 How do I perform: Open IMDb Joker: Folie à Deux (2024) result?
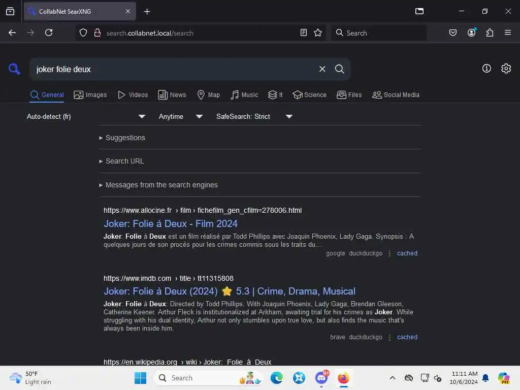coord(229,291)
